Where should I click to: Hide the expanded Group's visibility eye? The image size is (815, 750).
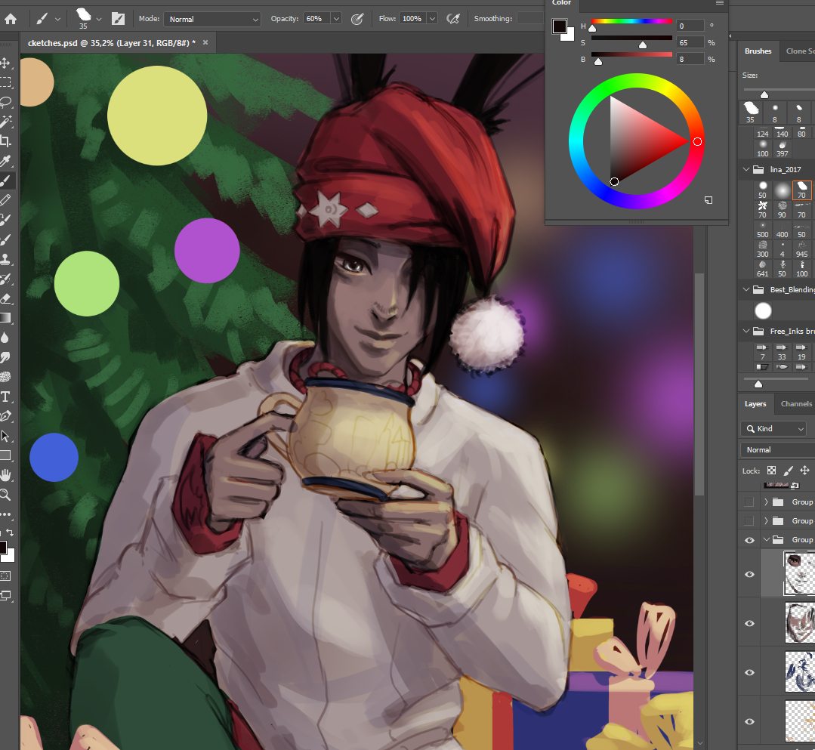(x=749, y=540)
